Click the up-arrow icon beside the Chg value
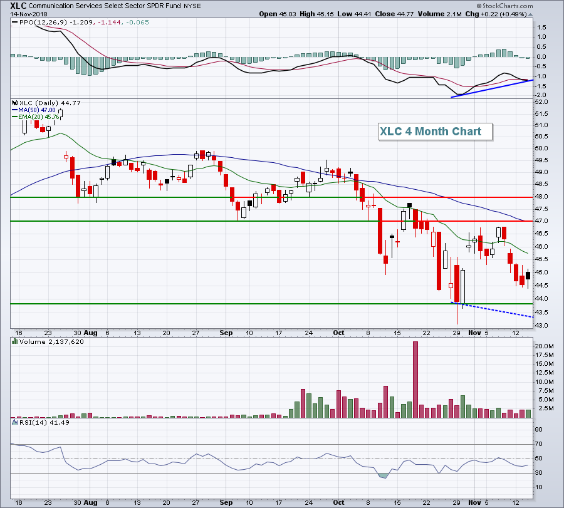The width and height of the screenshot is (564, 508). coord(530,14)
